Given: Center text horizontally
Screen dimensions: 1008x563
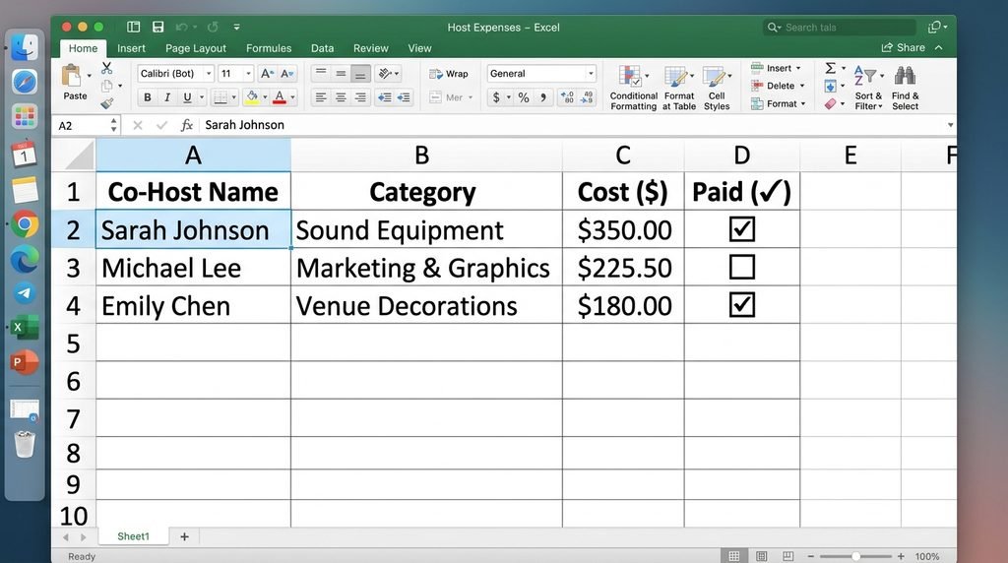Looking at the screenshot, I should [x=341, y=97].
